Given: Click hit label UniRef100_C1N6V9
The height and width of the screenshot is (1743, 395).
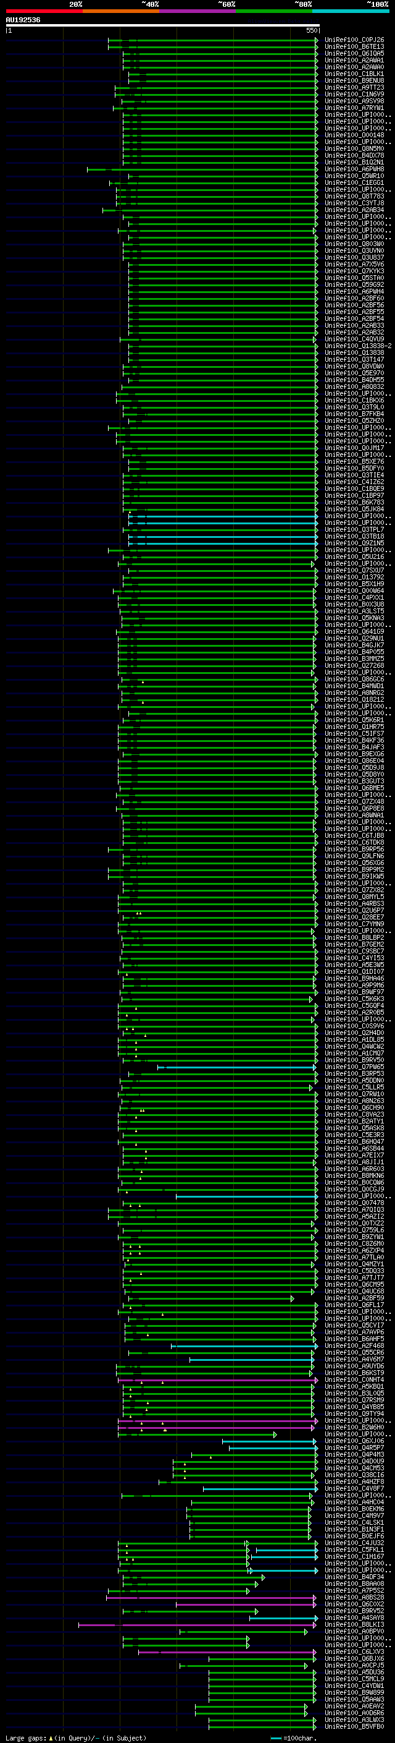Looking at the screenshot, I should tap(354, 94).
